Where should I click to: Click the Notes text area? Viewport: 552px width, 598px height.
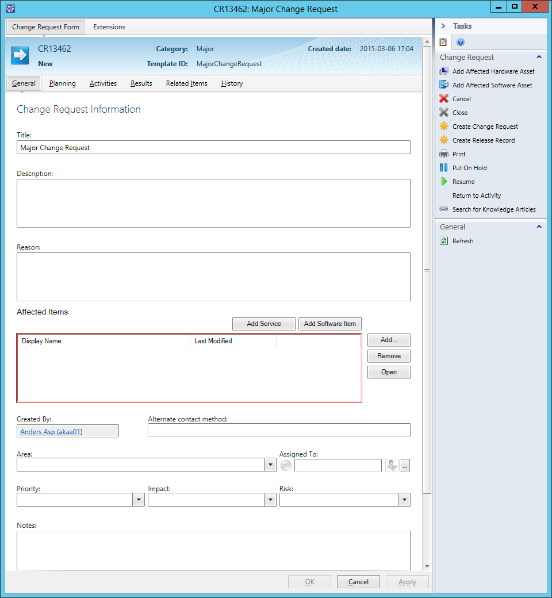click(214, 551)
